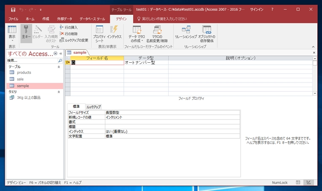Click the ビルダー builder icon

(x=38, y=29)
